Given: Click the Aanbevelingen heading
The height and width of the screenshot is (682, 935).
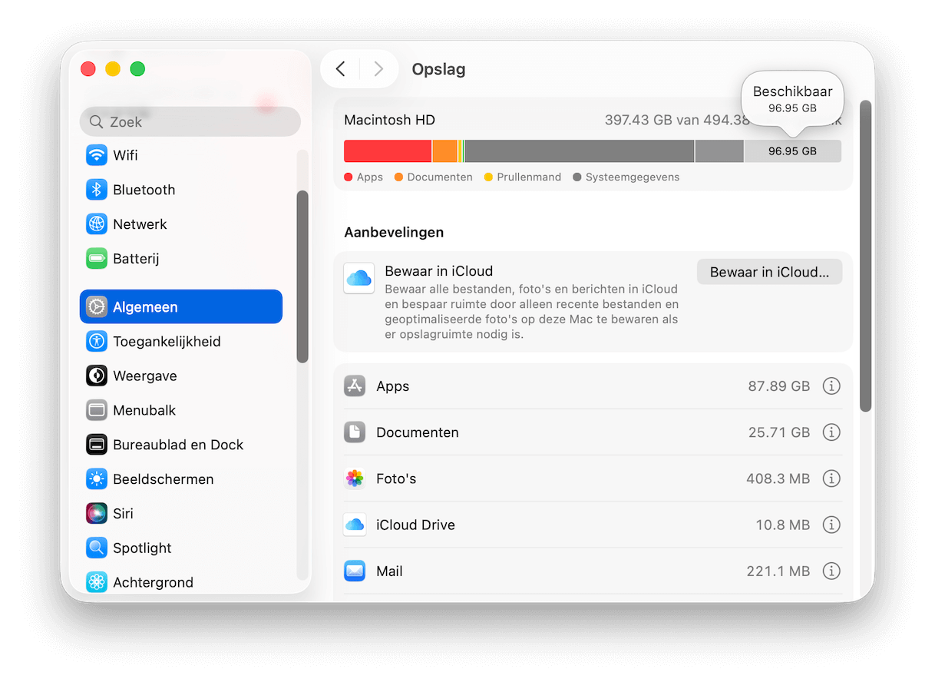Looking at the screenshot, I should (394, 232).
